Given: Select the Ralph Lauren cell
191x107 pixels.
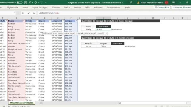Looking at the screenshot, I should (x=16, y=29).
